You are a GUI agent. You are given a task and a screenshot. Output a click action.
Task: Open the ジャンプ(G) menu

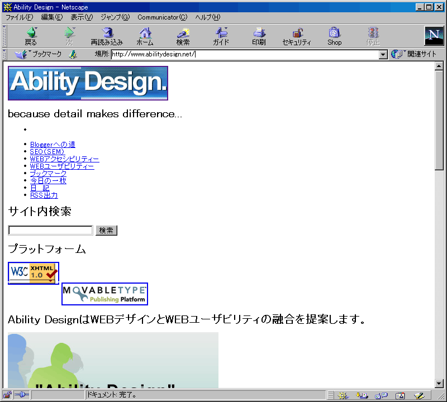pos(115,17)
